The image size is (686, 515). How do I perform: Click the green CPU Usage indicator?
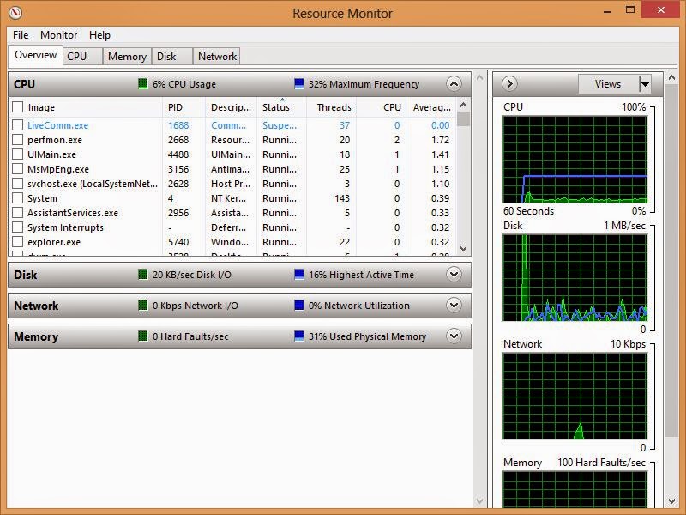(141, 83)
